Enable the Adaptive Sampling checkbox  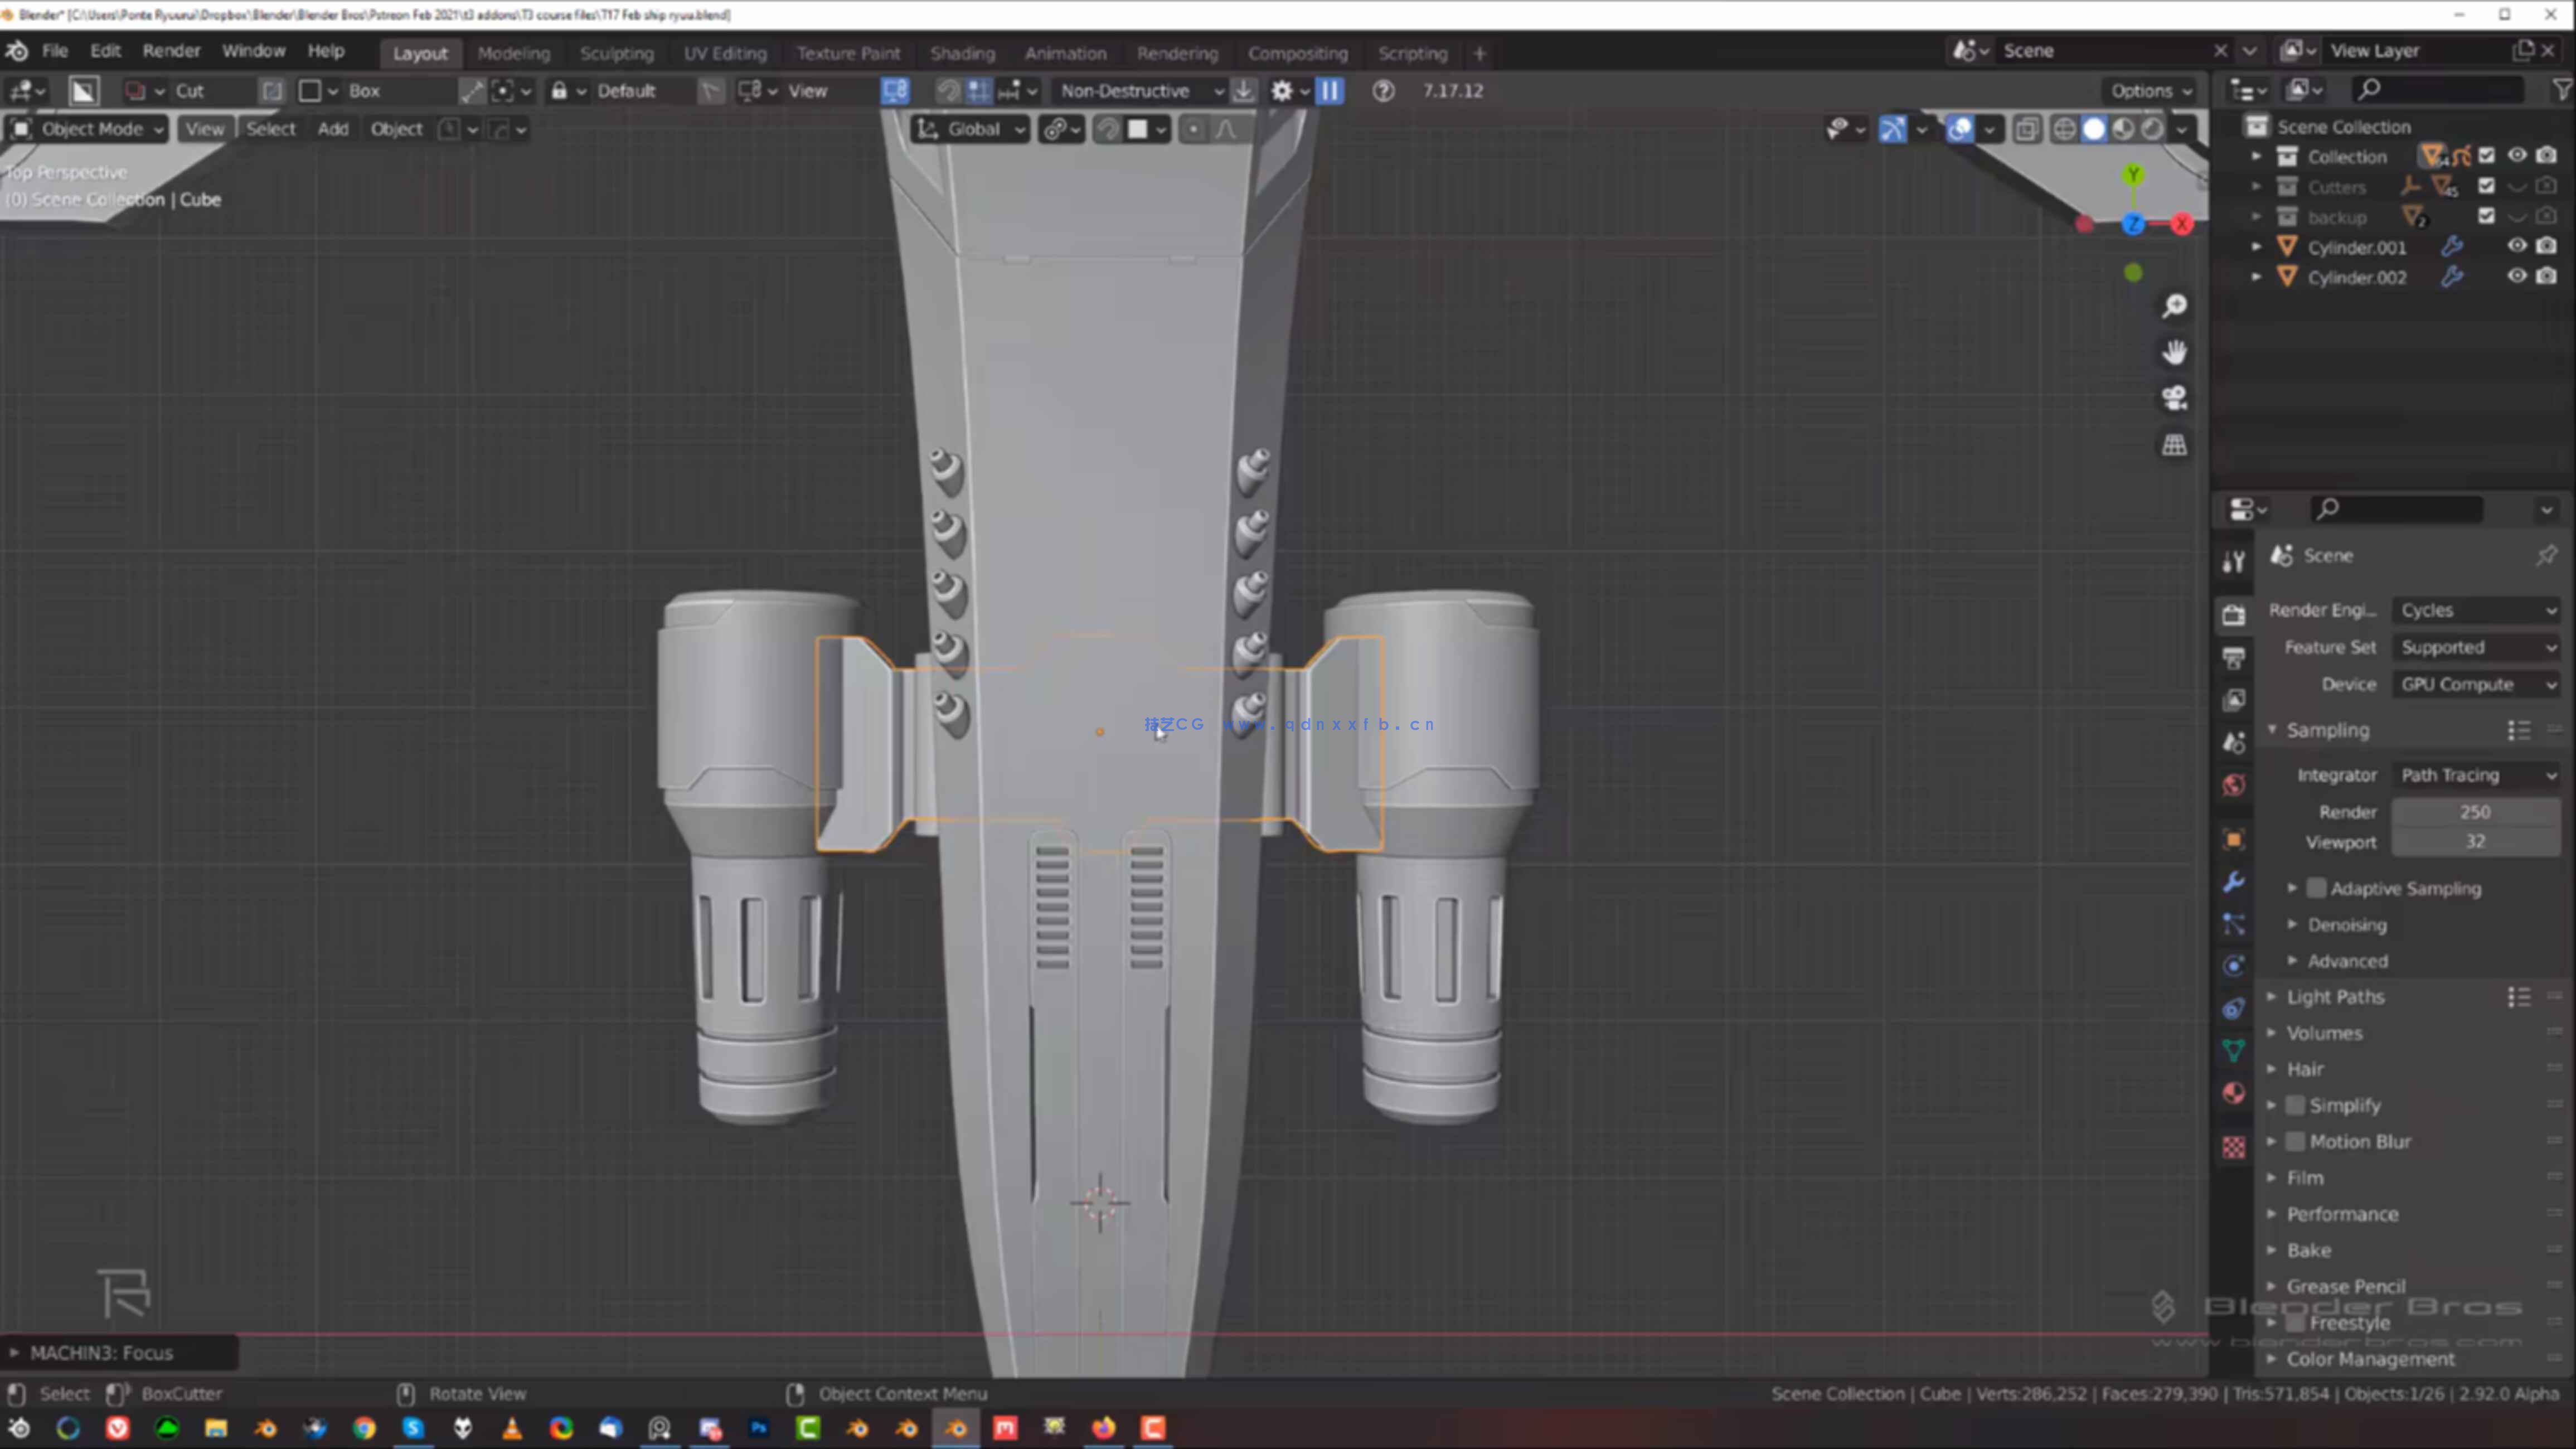[x=2316, y=888]
